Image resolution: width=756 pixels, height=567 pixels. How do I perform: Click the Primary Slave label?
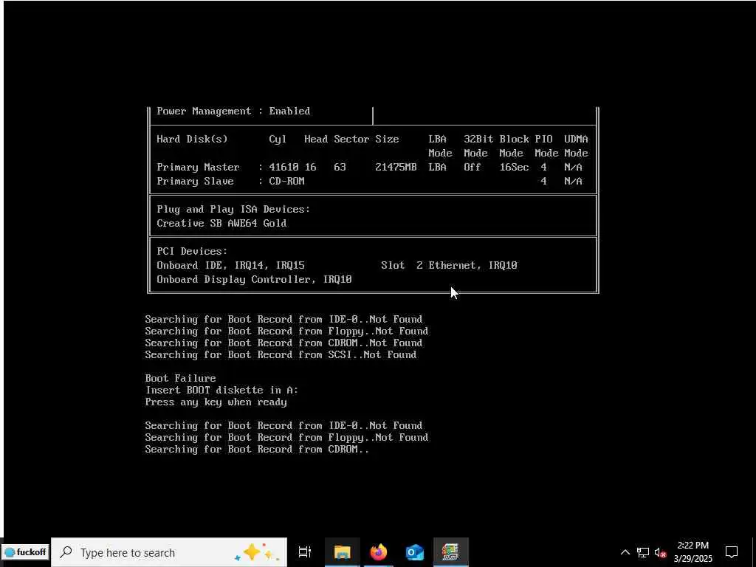click(x=195, y=182)
